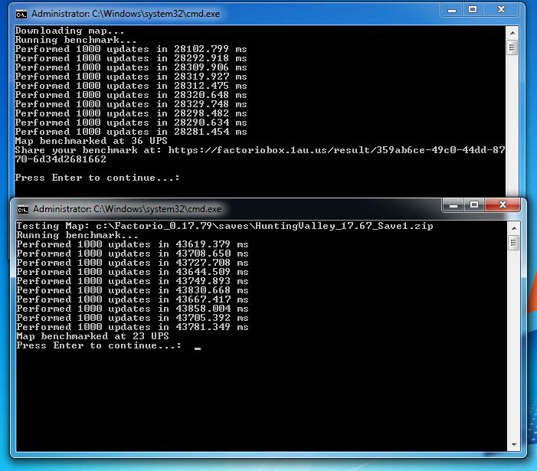Click the cmd icon in lower window title bar
The image size is (537, 471).
tap(23, 210)
